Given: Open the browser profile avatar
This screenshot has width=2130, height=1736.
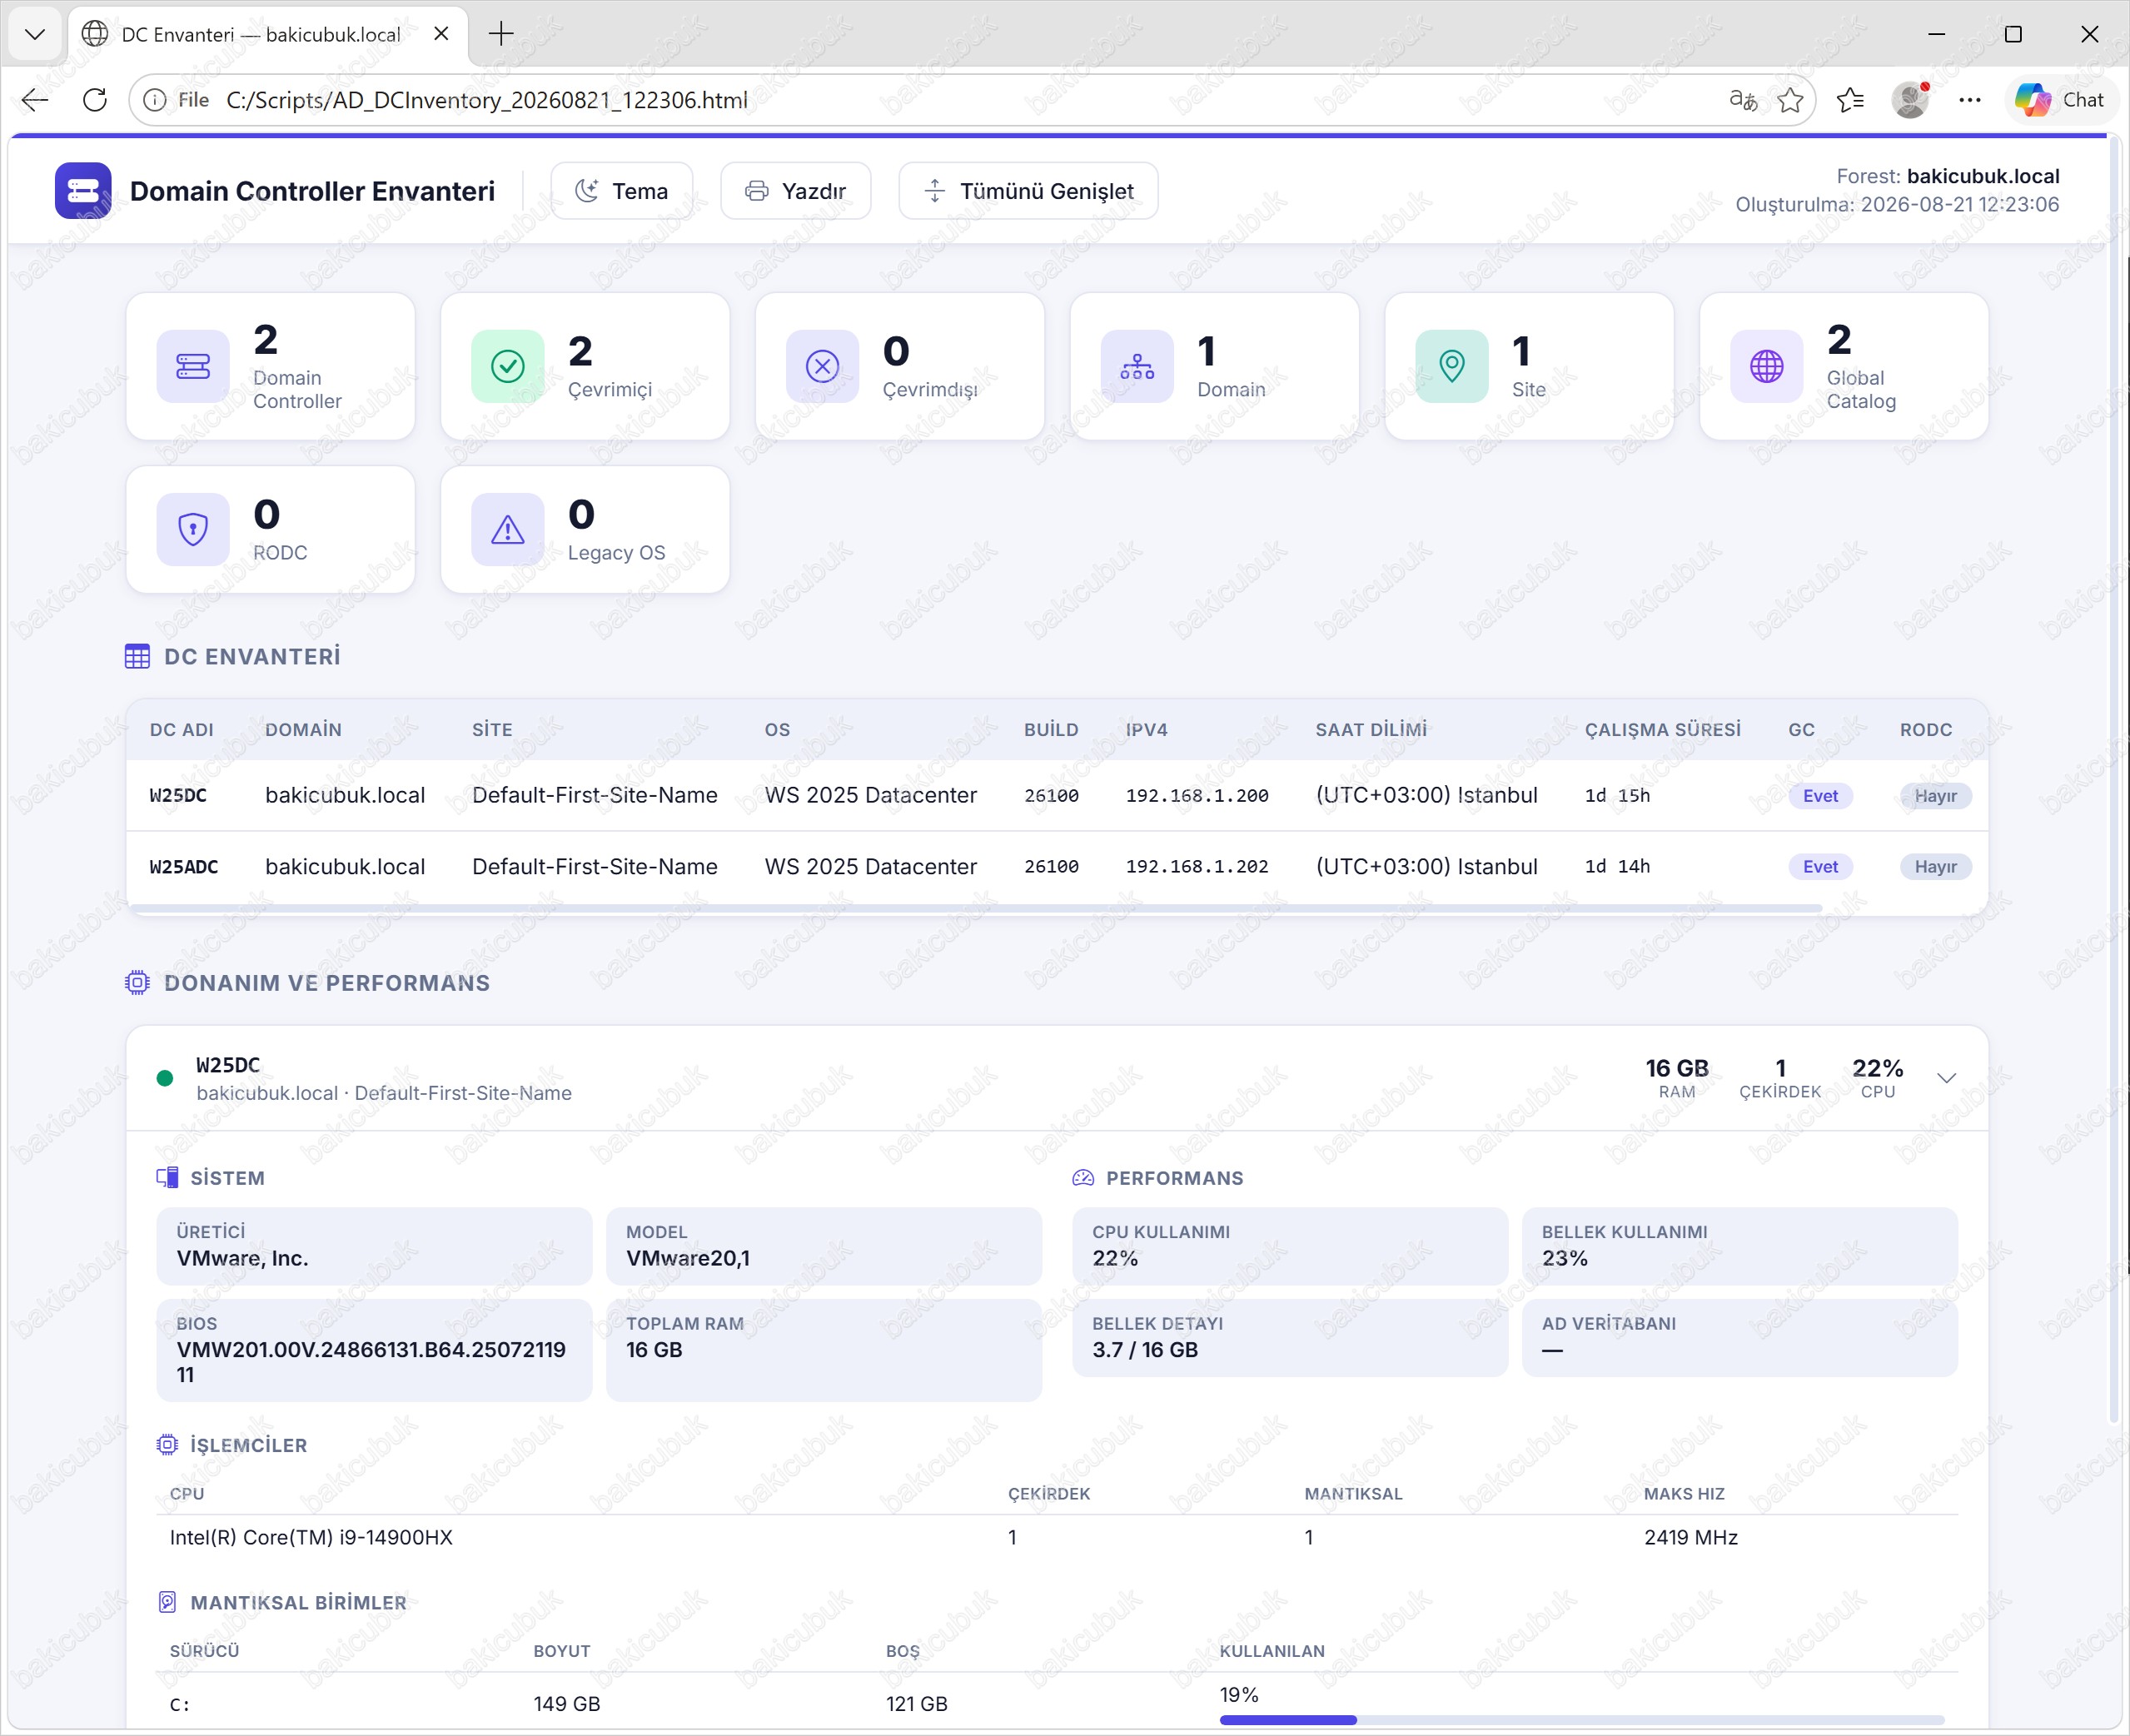Looking at the screenshot, I should coord(1910,100).
